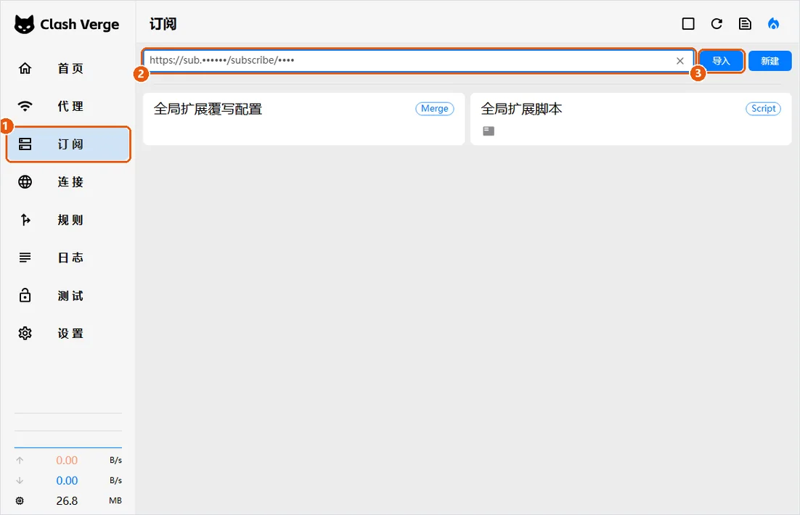The height and width of the screenshot is (515, 800).
Task: Click the log lines icon
Action: click(x=25, y=257)
